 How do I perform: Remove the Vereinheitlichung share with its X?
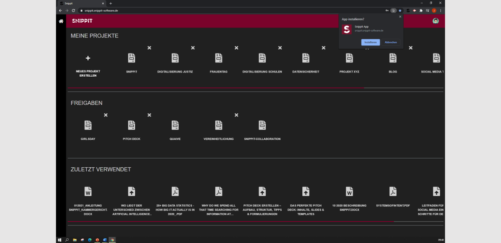click(x=236, y=115)
